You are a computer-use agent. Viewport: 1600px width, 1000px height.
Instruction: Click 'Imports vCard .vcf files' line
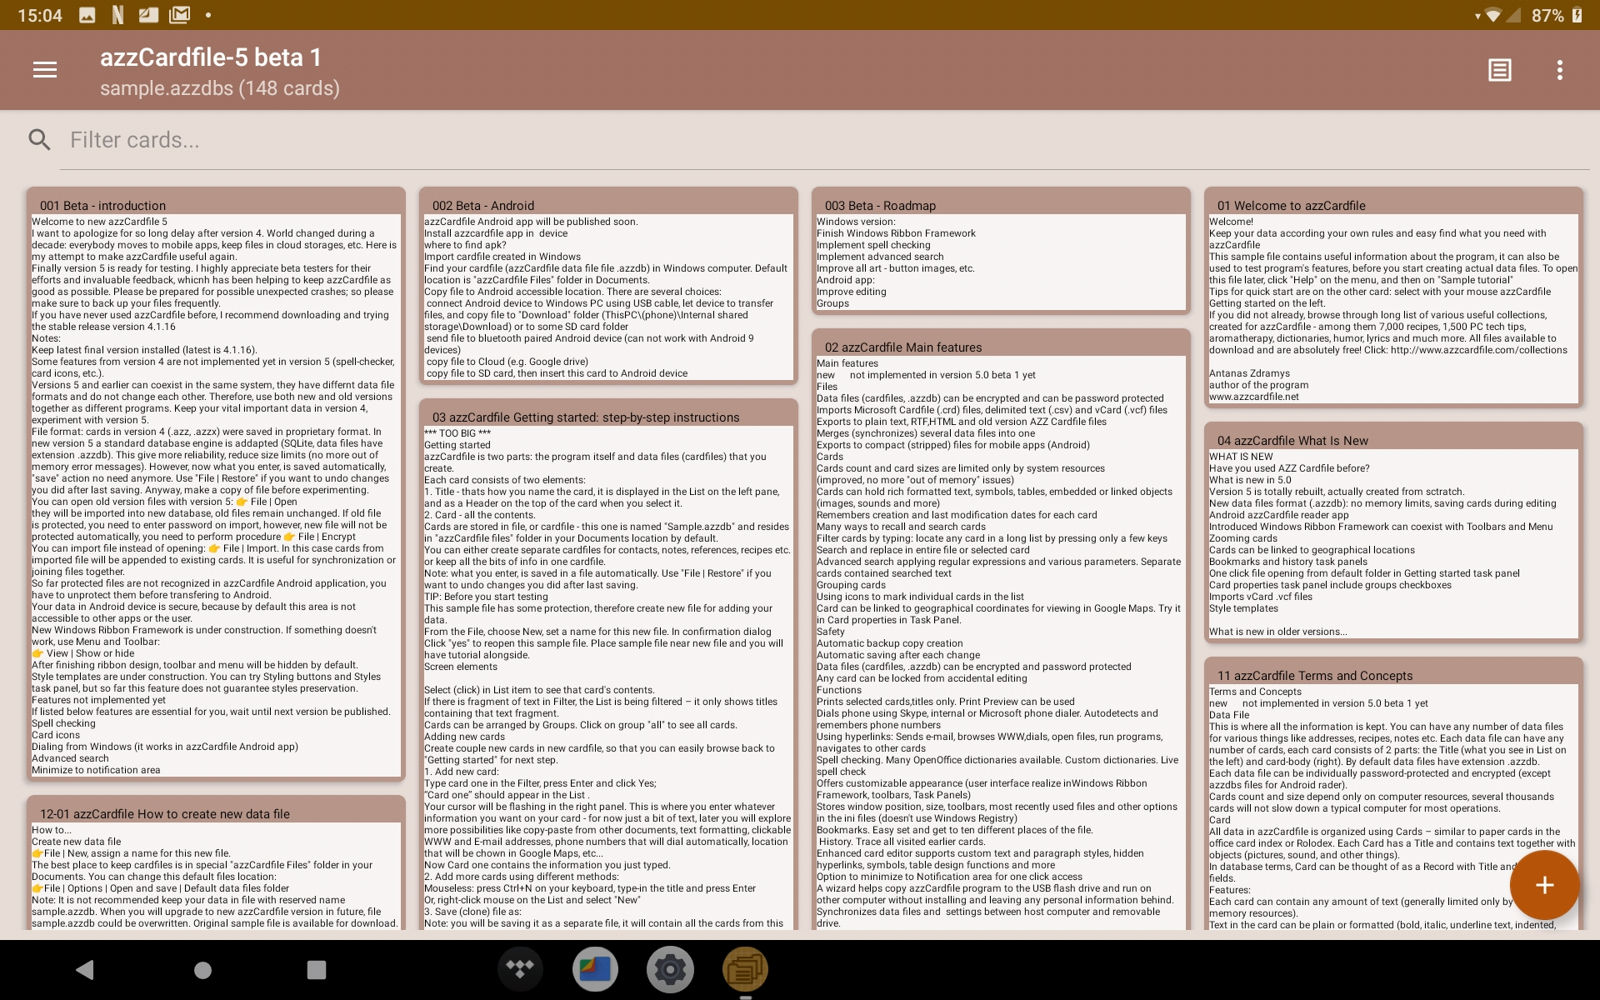coord(1261,597)
